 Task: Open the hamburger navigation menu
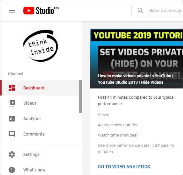tap(12, 11)
